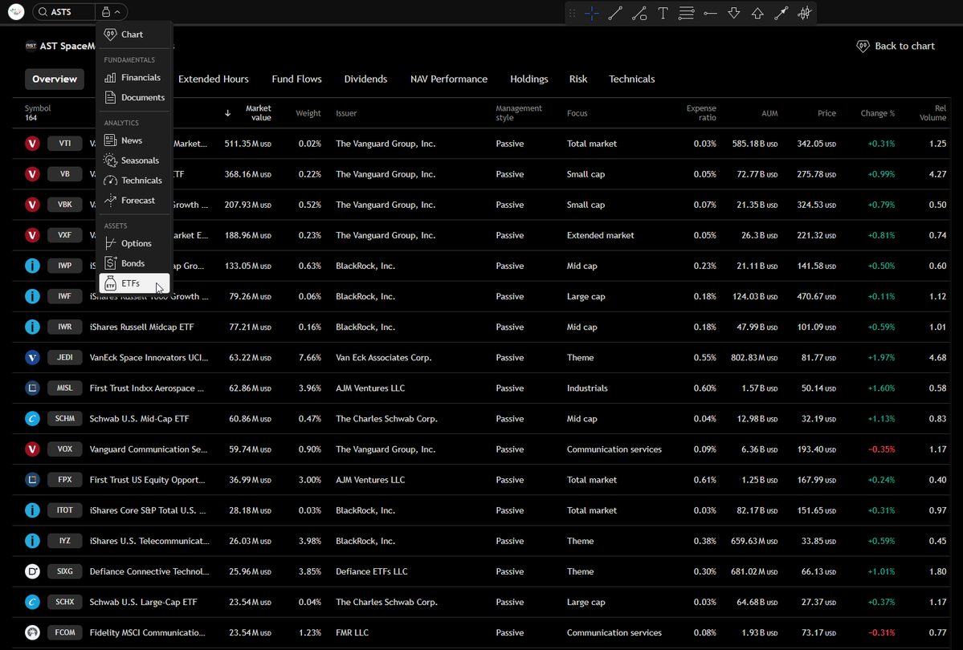Select the Text drawing tool
963x650 pixels.
click(663, 13)
